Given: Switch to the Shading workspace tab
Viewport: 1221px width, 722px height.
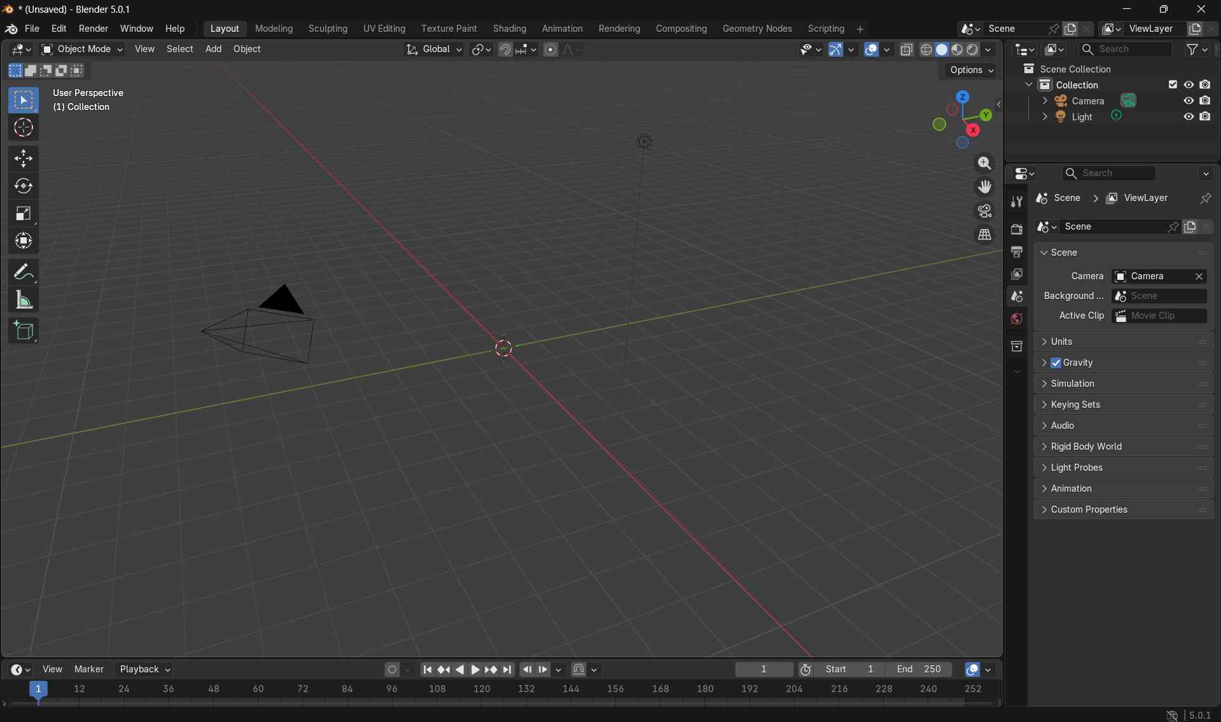Looking at the screenshot, I should click(510, 29).
